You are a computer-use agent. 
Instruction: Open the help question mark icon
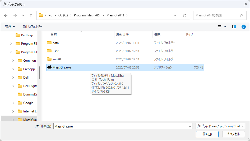tap(244, 27)
